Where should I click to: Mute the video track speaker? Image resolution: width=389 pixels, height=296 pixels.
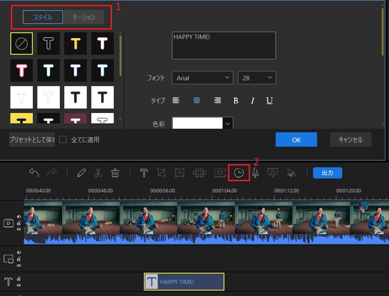click(19, 216)
